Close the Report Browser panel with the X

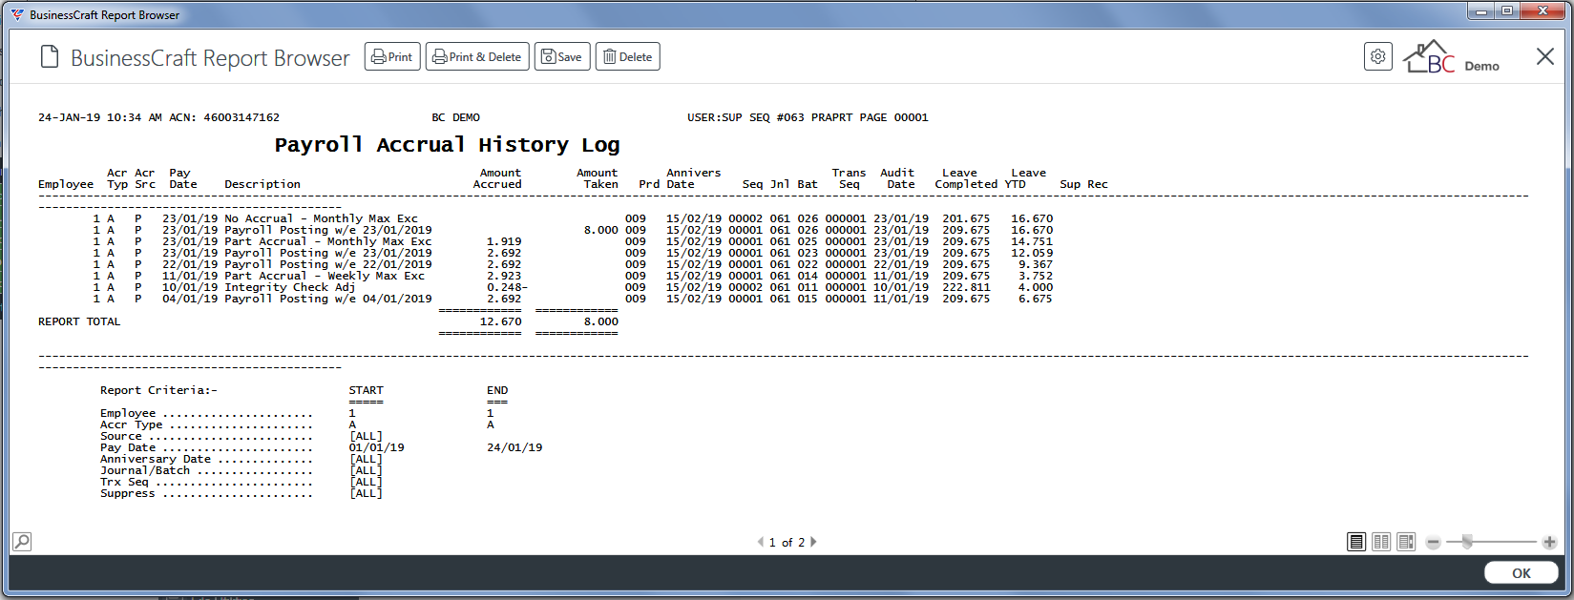tap(1545, 57)
